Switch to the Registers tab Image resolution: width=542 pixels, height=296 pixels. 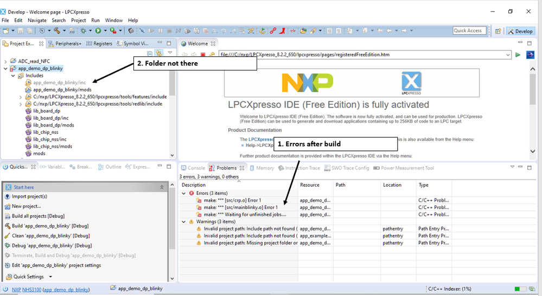tap(99, 43)
